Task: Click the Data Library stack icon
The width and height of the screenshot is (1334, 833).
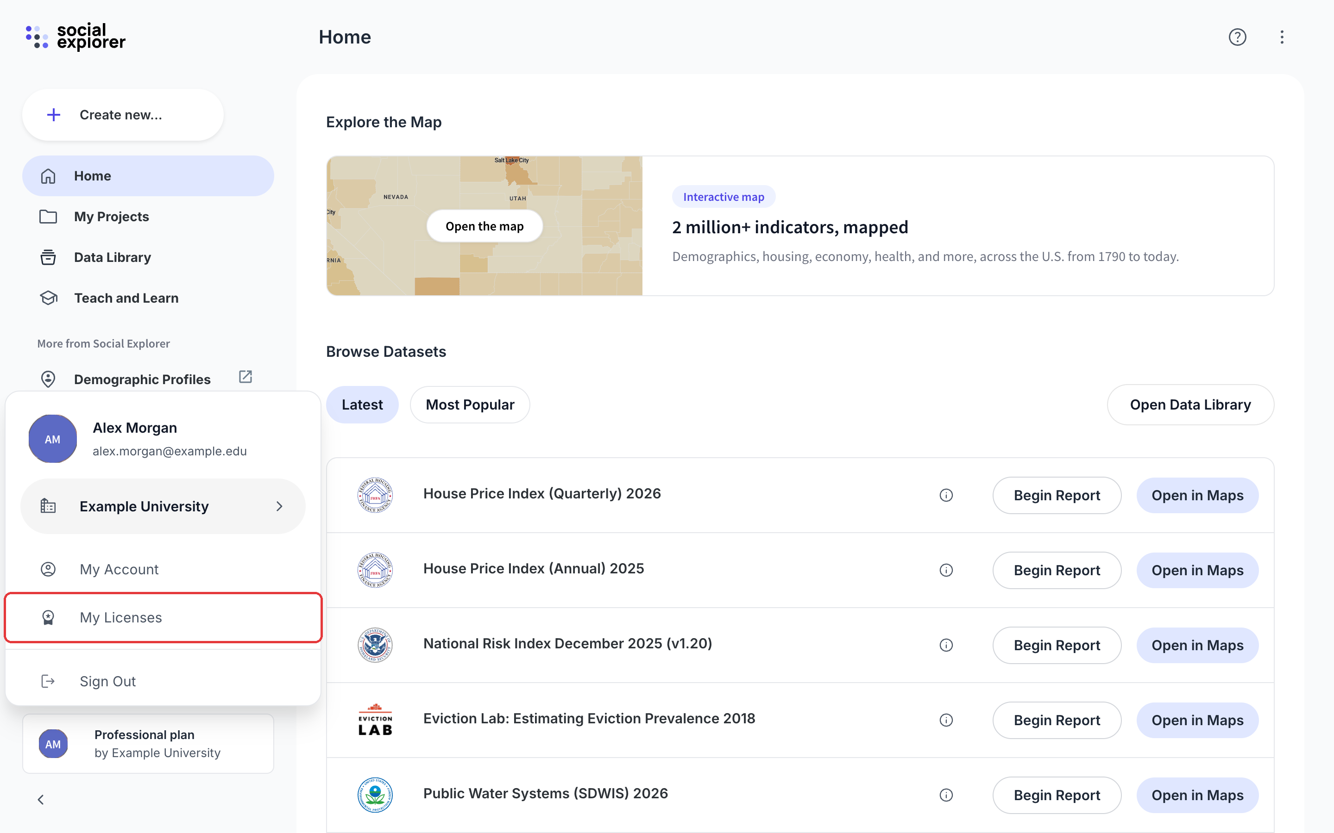Action: (x=48, y=257)
